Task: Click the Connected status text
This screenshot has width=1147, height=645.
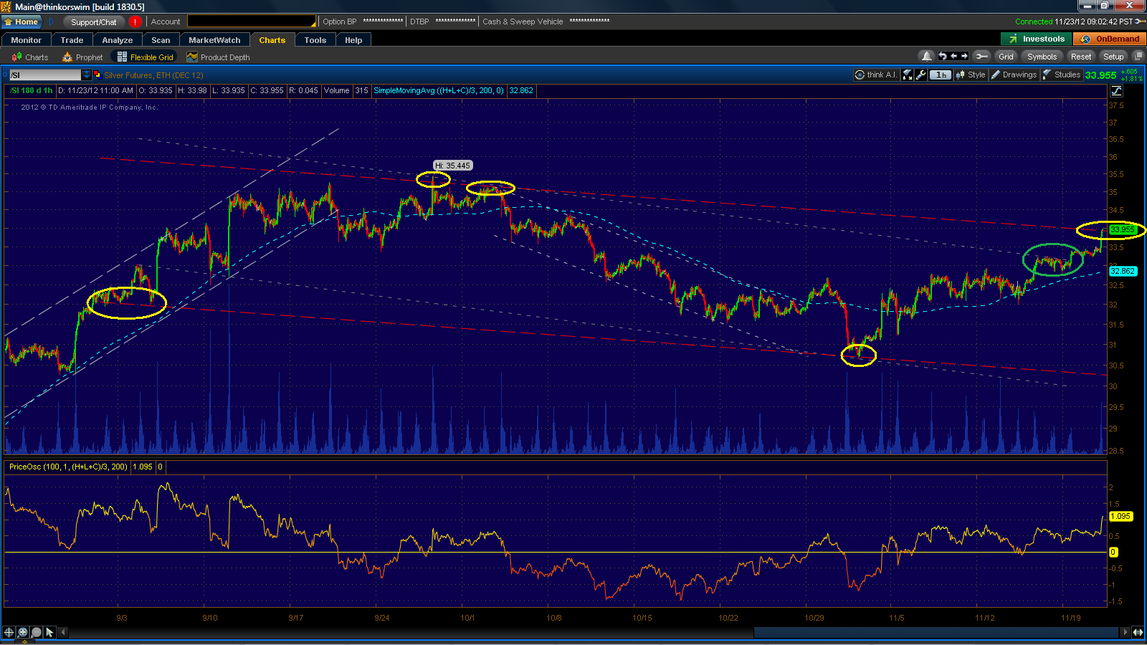Action: 1034,21
